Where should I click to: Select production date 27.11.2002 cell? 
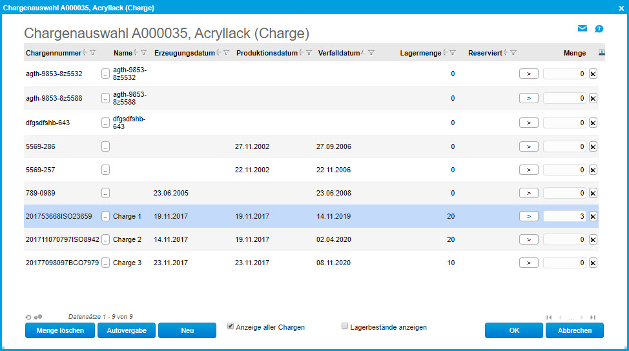click(x=252, y=146)
